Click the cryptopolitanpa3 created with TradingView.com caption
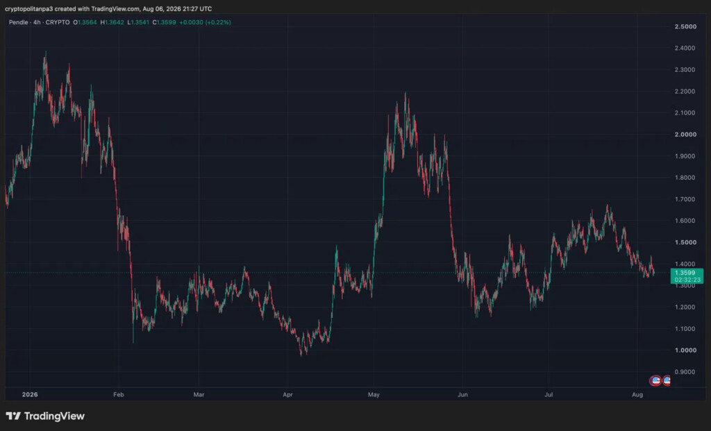The width and height of the screenshot is (711, 431). click(108, 8)
